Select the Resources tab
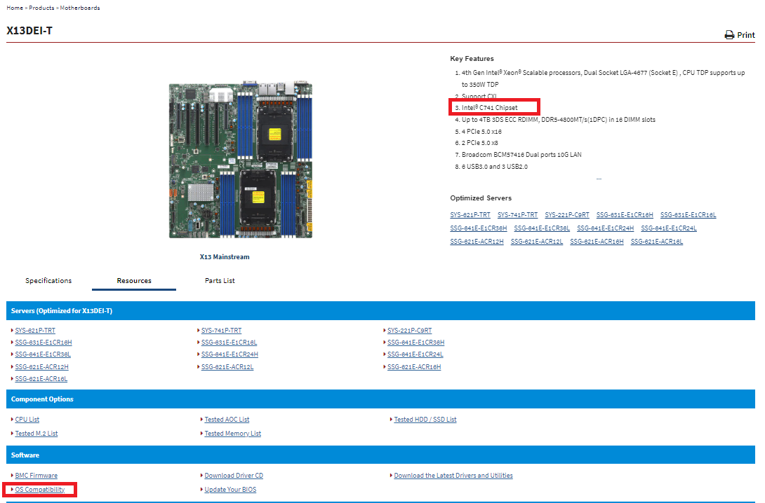This screenshot has height=503, width=765. (134, 280)
